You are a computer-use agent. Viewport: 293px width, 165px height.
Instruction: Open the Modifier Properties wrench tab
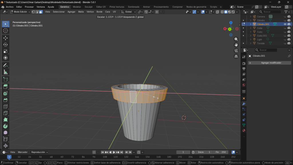(x=244, y=103)
